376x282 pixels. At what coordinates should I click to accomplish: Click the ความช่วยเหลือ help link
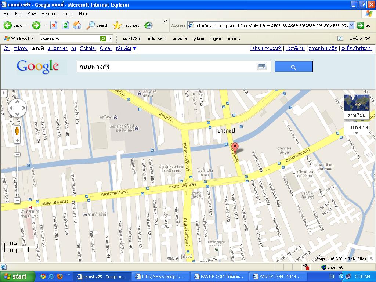click(x=323, y=48)
